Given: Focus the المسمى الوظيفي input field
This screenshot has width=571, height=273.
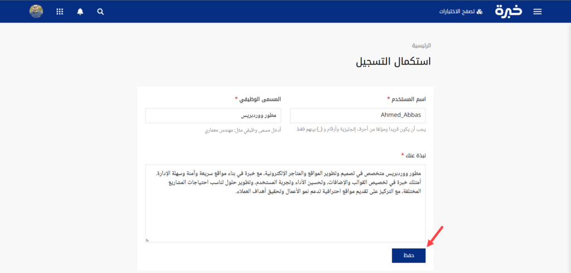Looking at the screenshot, I should [x=213, y=116].
